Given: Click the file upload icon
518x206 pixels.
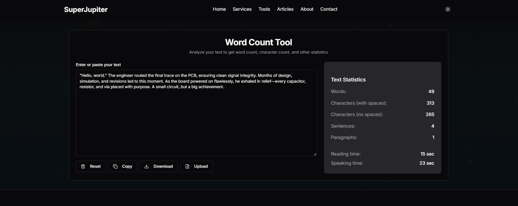Looking at the screenshot, I should tap(187, 167).
